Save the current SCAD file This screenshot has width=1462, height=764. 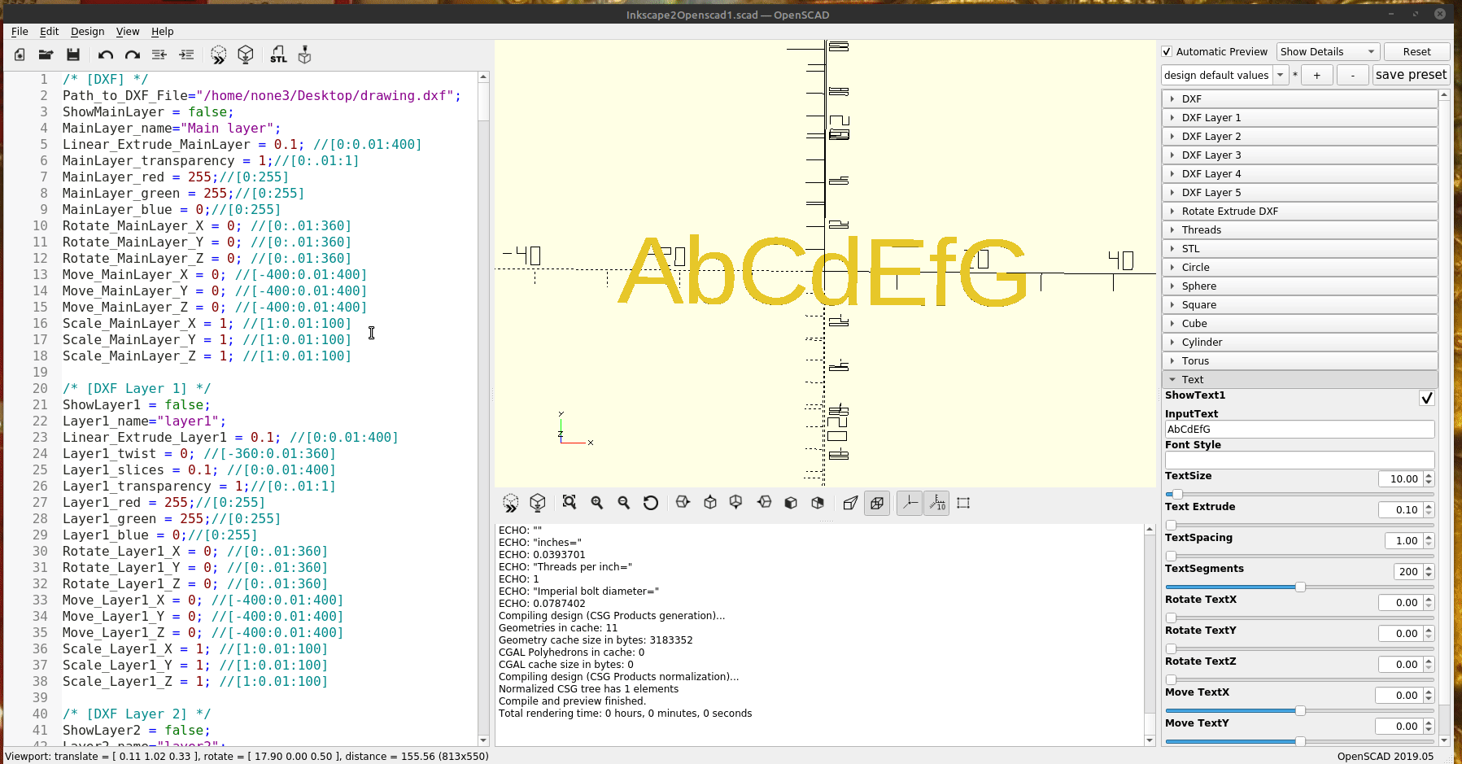pyautogui.click(x=73, y=55)
